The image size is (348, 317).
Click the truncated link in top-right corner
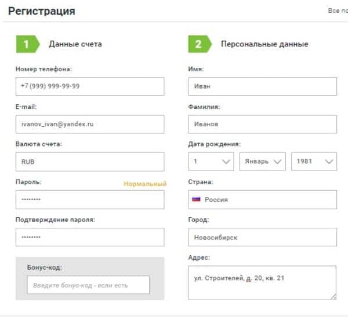(337, 10)
